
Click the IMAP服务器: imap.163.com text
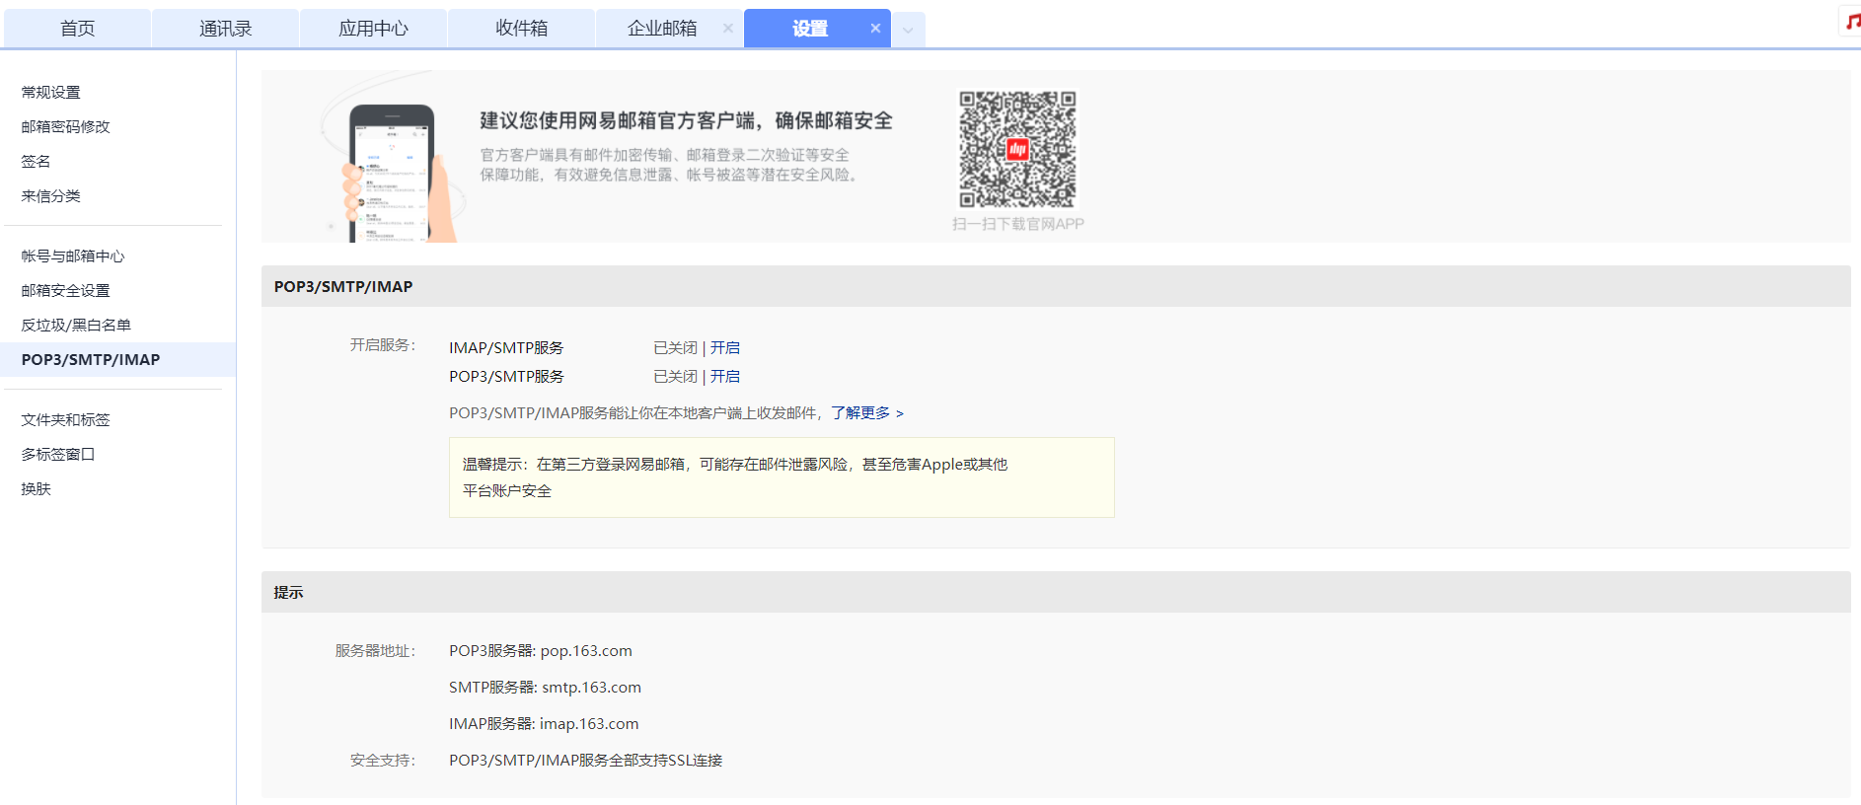point(544,724)
